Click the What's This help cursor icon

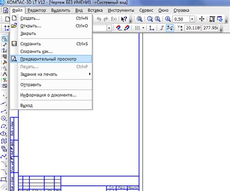124,19
